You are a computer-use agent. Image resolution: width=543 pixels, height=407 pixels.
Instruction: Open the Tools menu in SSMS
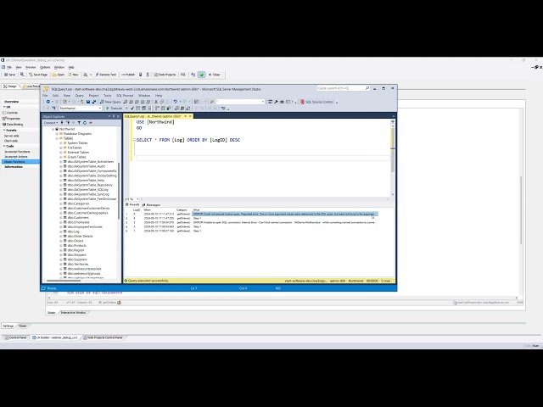[x=108, y=96]
